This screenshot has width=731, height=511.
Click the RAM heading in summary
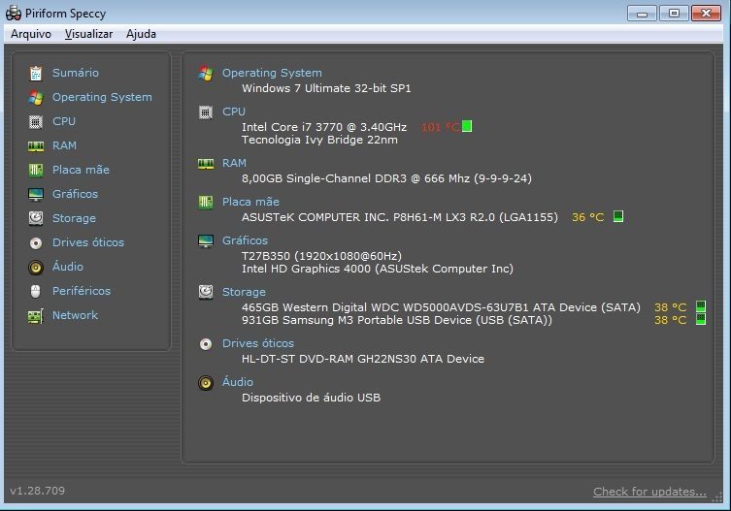click(x=234, y=163)
